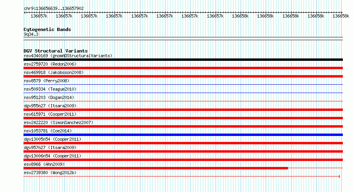Click the thick blue nsv1053781 Coe2014 bar
Screen dimensions: 354x192
pyautogui.click(x=183, y=135)
